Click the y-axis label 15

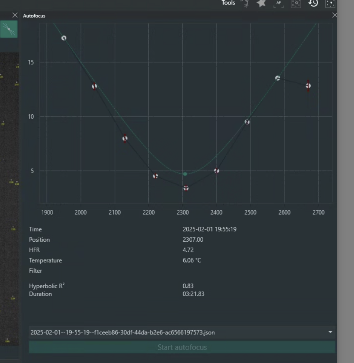tap(31, 62)
